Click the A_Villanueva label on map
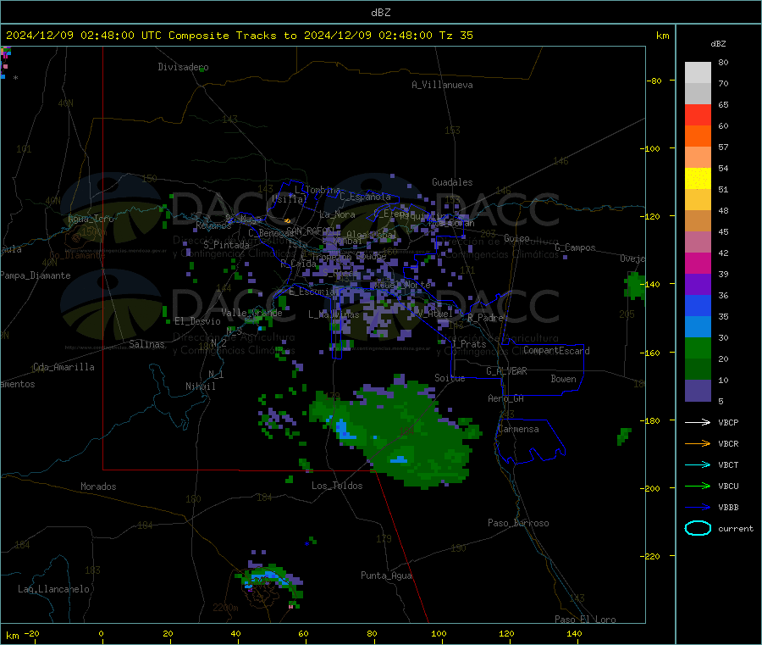The image size is (762, 645). point(442,85)
